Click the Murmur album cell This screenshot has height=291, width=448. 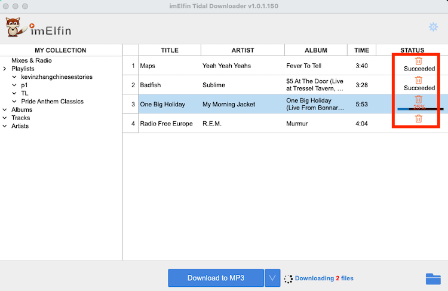(x=316, y=124)
